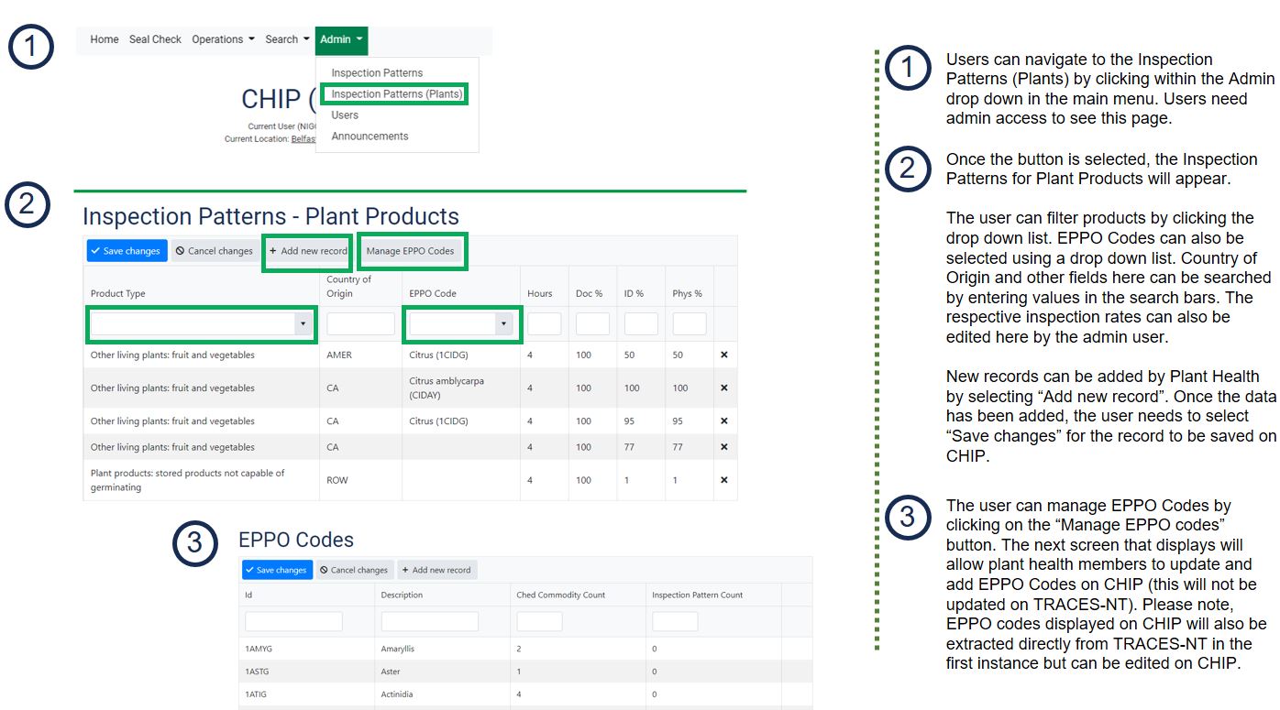Expand the Search menu in navbar

(x=287, y=39)
